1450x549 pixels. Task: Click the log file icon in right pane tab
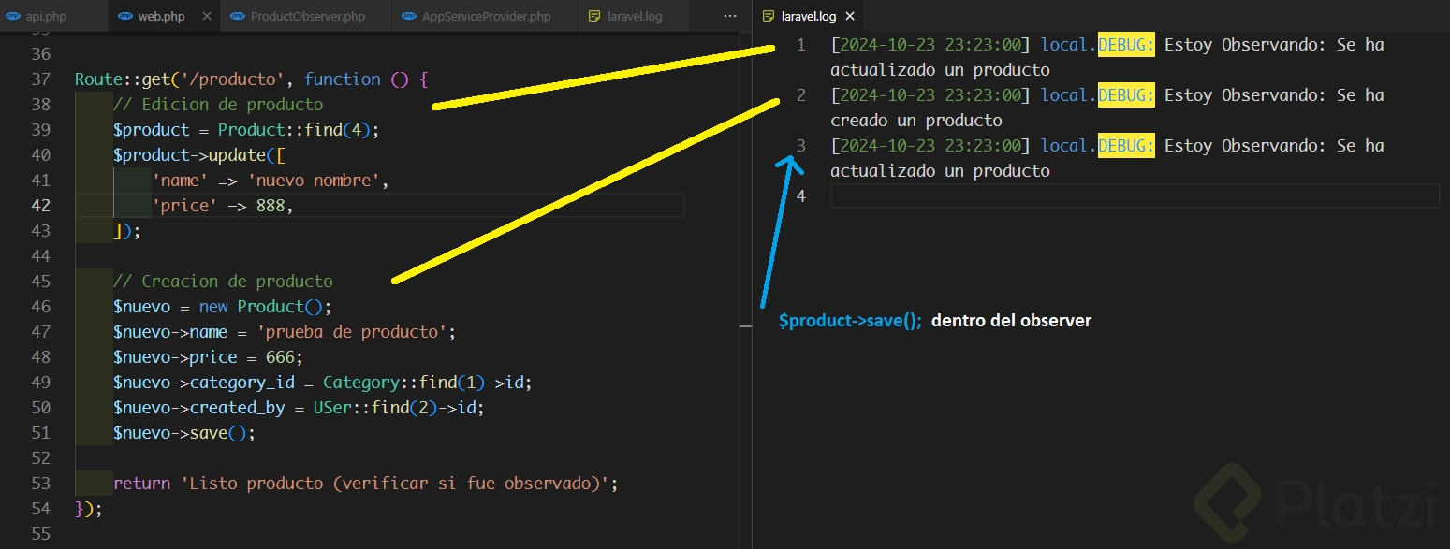pyautogui.click(x=769, y=17)
